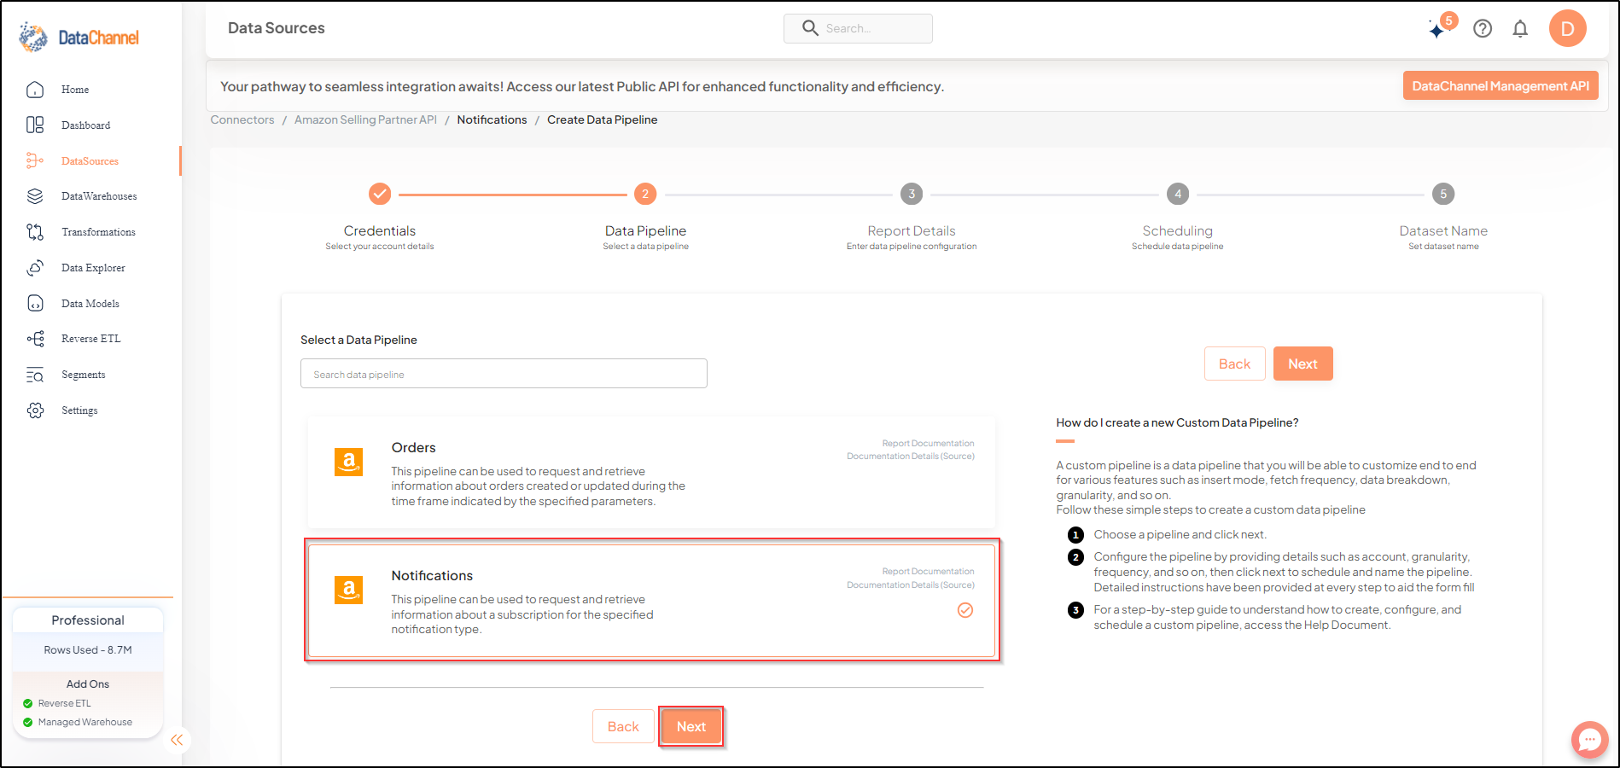
Task: Click the Rows Used - 8.7M text
Action: [x=88, y=650]
